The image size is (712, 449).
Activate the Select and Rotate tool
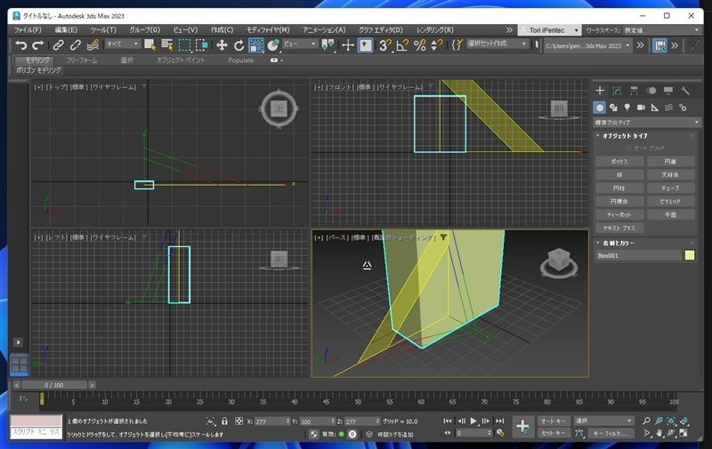point(239,44)
